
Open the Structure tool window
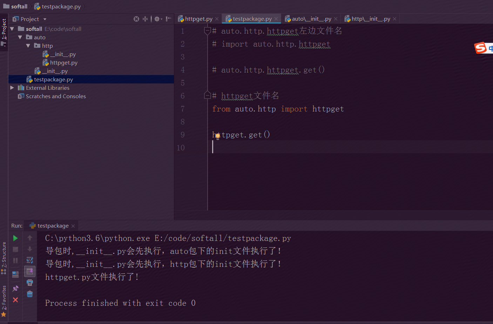tap(4, 255)
